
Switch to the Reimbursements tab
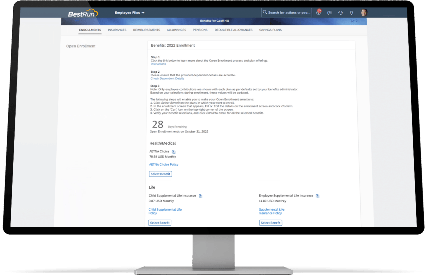pos(147,30)
